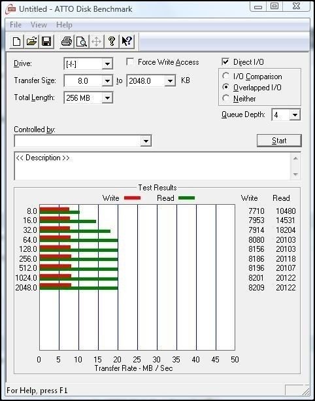Viewport: 315px width, 401px height.
Task: Click the Transfer Rate - MB / Sec label
Action: pyautogui.click(x=133, y=368)
